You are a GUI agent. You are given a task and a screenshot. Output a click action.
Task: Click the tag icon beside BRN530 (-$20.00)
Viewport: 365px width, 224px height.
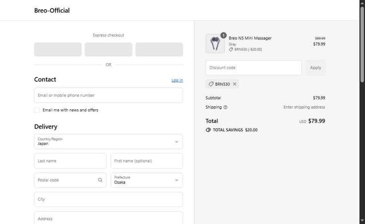click(x=230, y=49)
